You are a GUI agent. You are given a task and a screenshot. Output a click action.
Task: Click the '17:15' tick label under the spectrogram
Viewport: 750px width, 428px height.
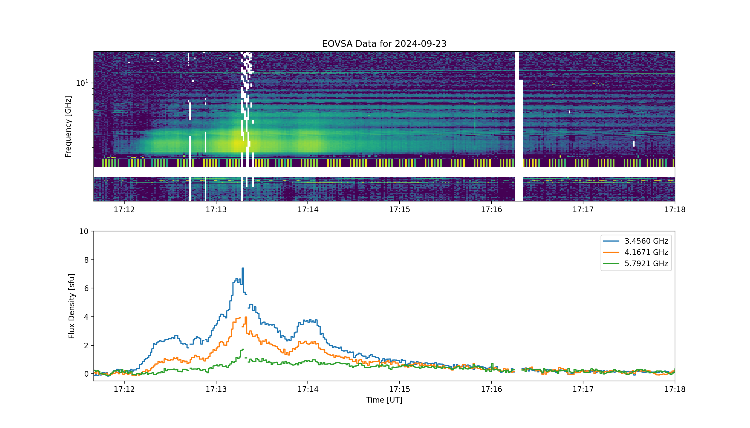[x=400, y=210]
